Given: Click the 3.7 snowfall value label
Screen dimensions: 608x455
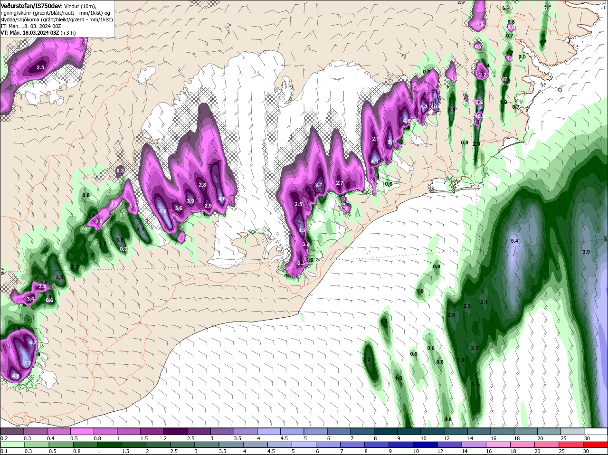Looking at the screenshot, I should click(x=319, y=185).
